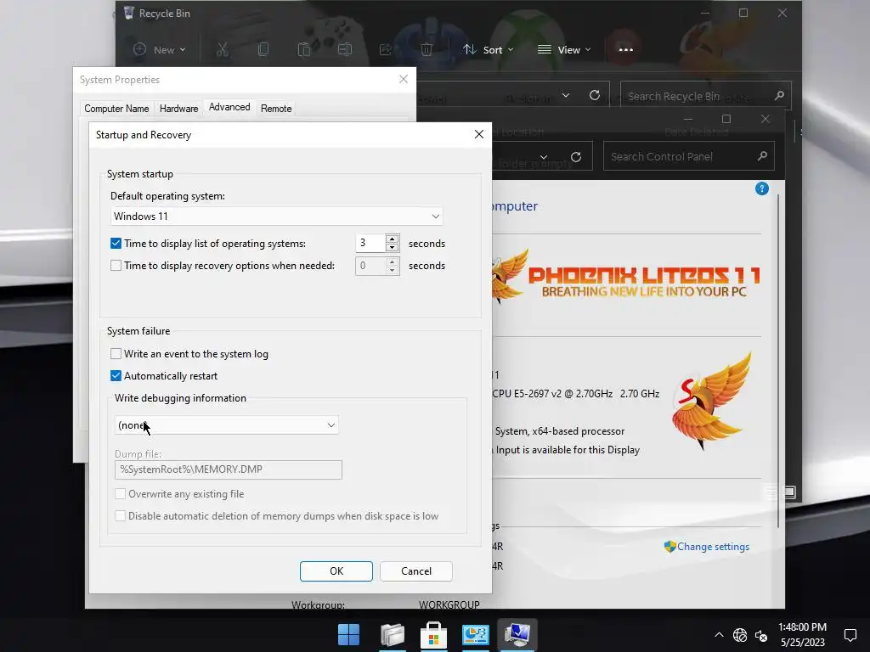Open the See more (...) menu in Recycle Bin
The width and height of the screenshot is (870, 652).
626,50
